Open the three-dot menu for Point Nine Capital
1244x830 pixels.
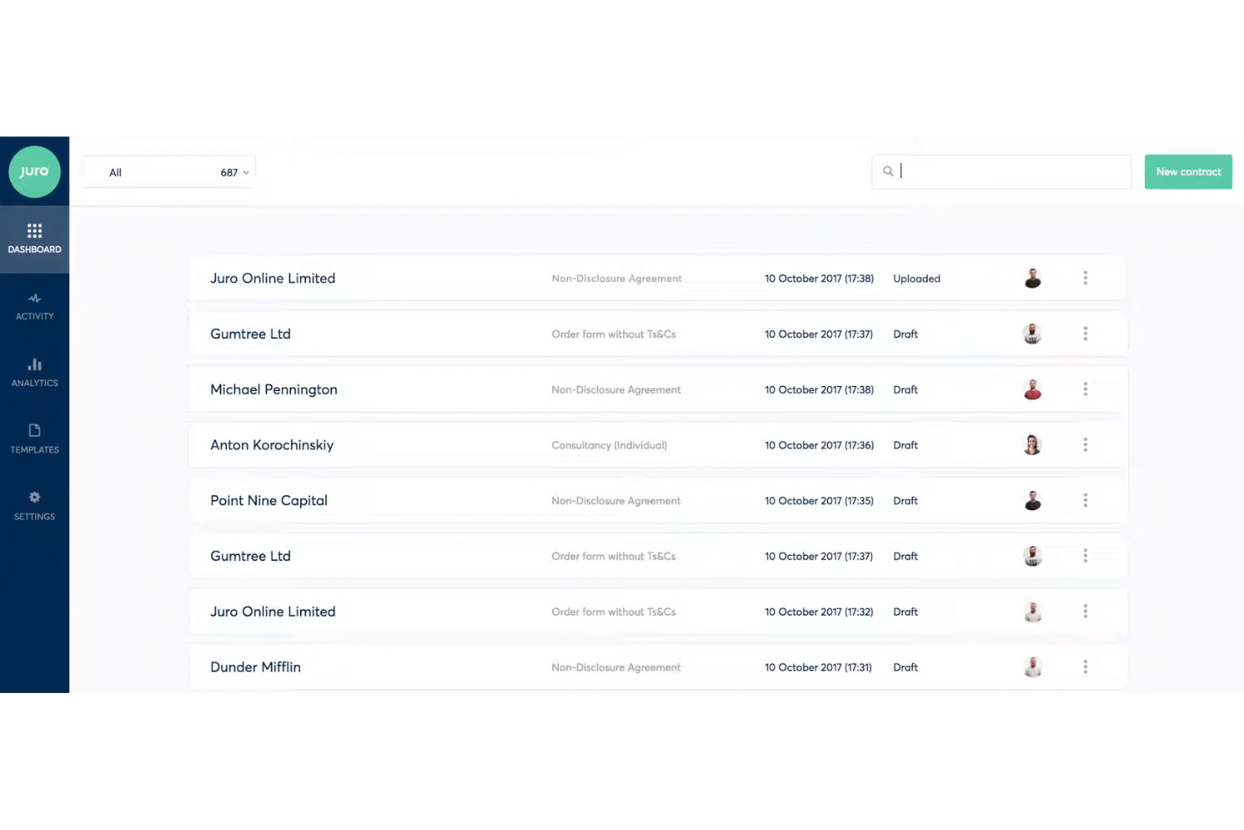(x=1085, y=500)
